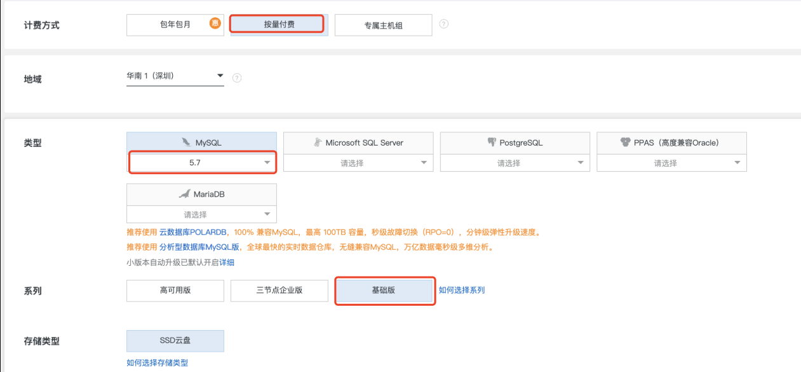Screen dimensions: 801x372
Task: Select 专属主机组 billing option
Action: coord(383,25)
